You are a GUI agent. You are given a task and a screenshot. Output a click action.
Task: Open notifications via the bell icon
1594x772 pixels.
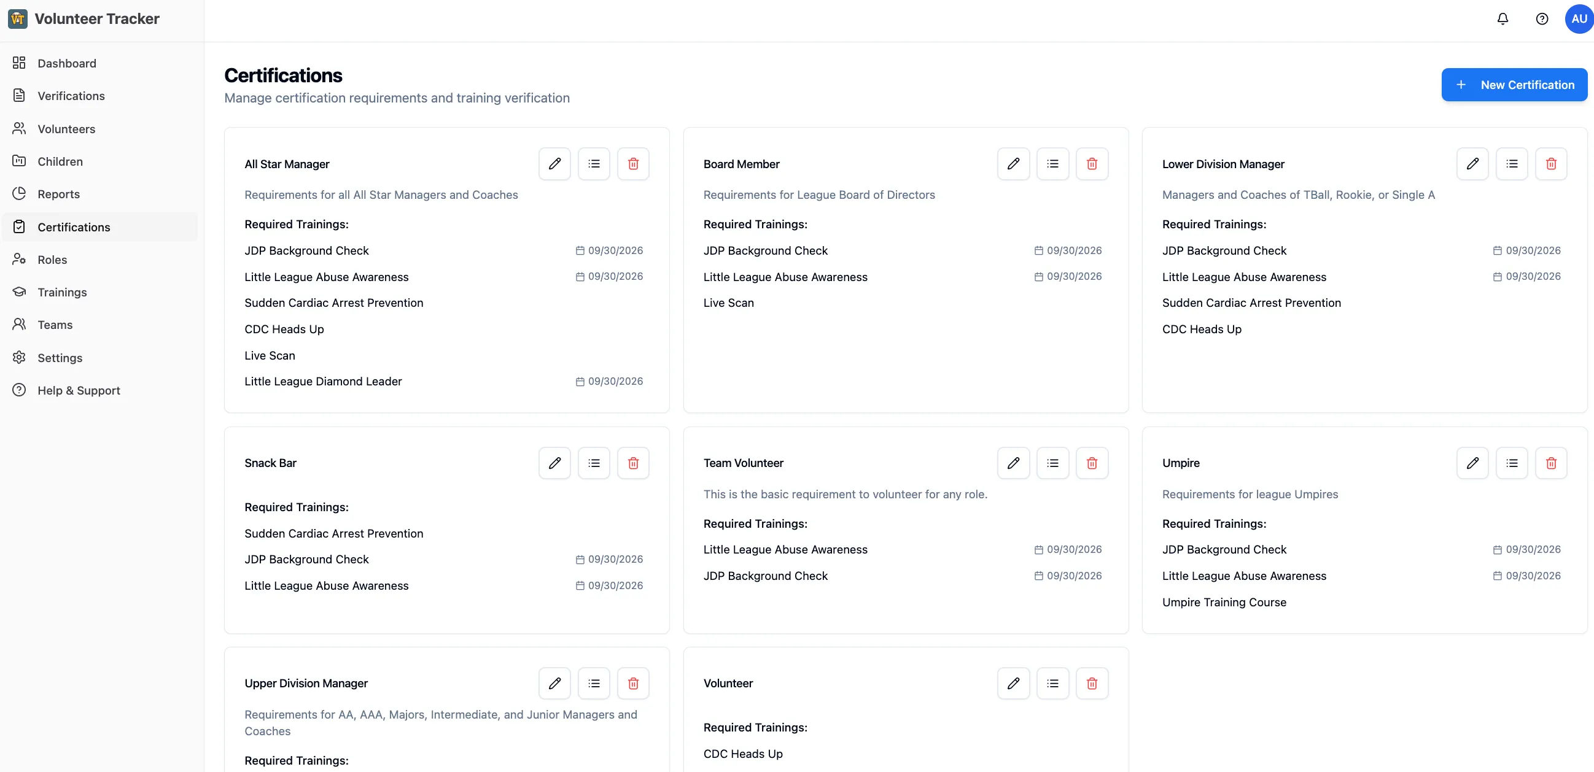1503,18
